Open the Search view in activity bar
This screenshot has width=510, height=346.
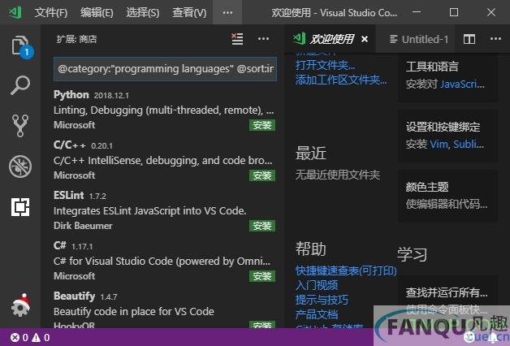tap(20, 85)
